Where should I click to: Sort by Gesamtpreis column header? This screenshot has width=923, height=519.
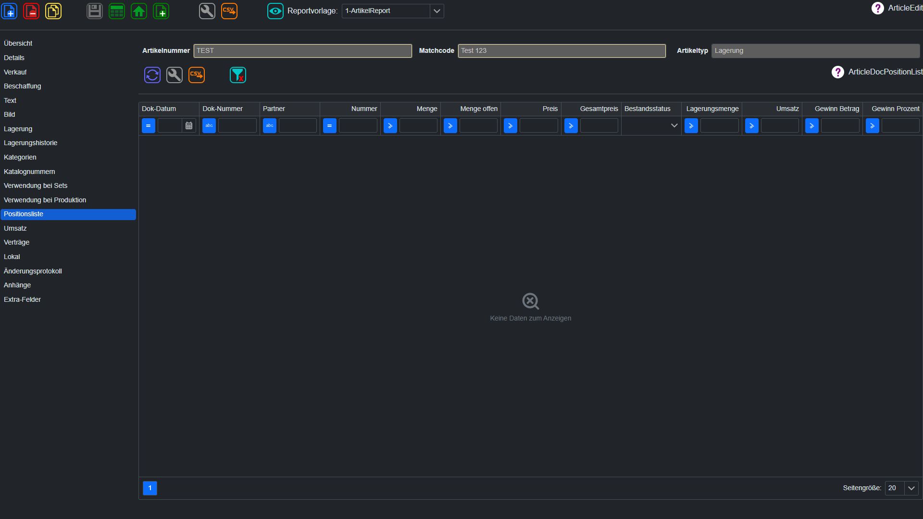[x=591, y=109]
